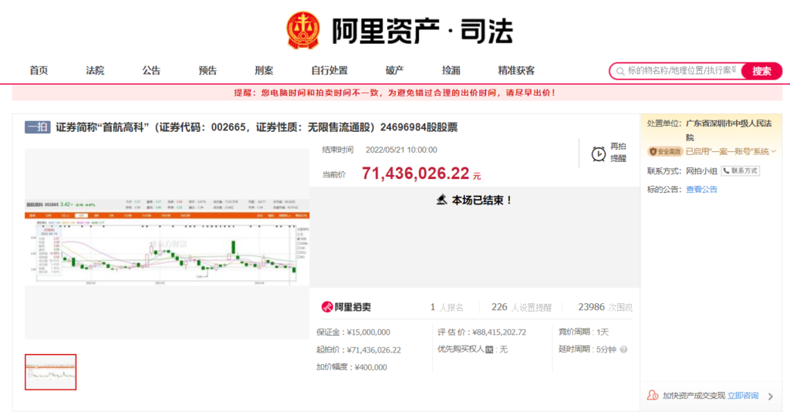Click the help icon next to 延时周期

coord(623,349)
